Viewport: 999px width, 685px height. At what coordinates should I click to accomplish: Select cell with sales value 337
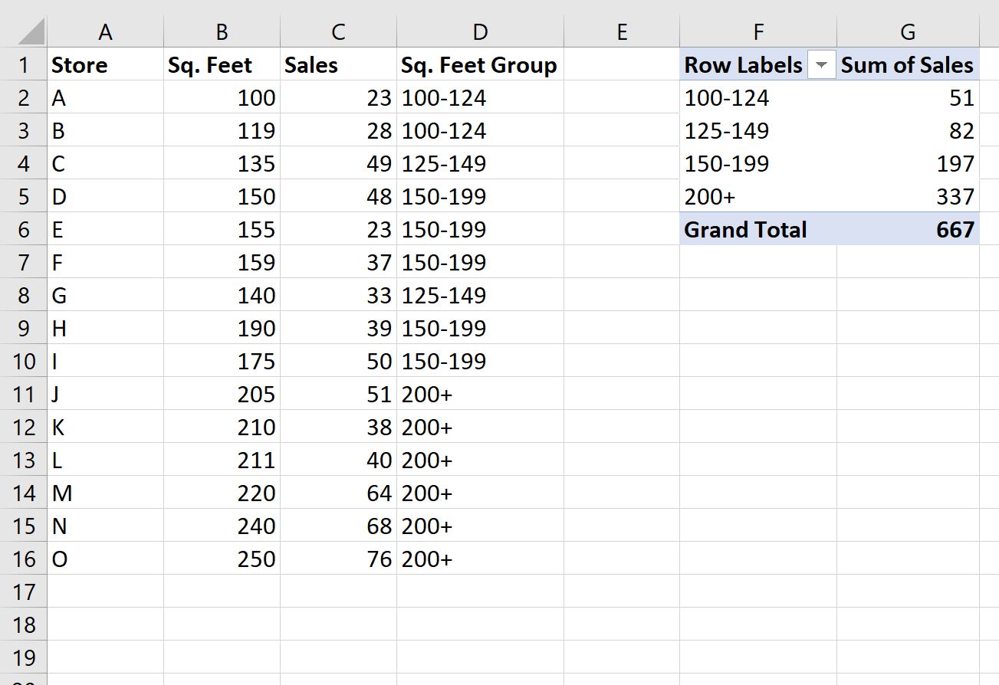(x=908, y=197)
